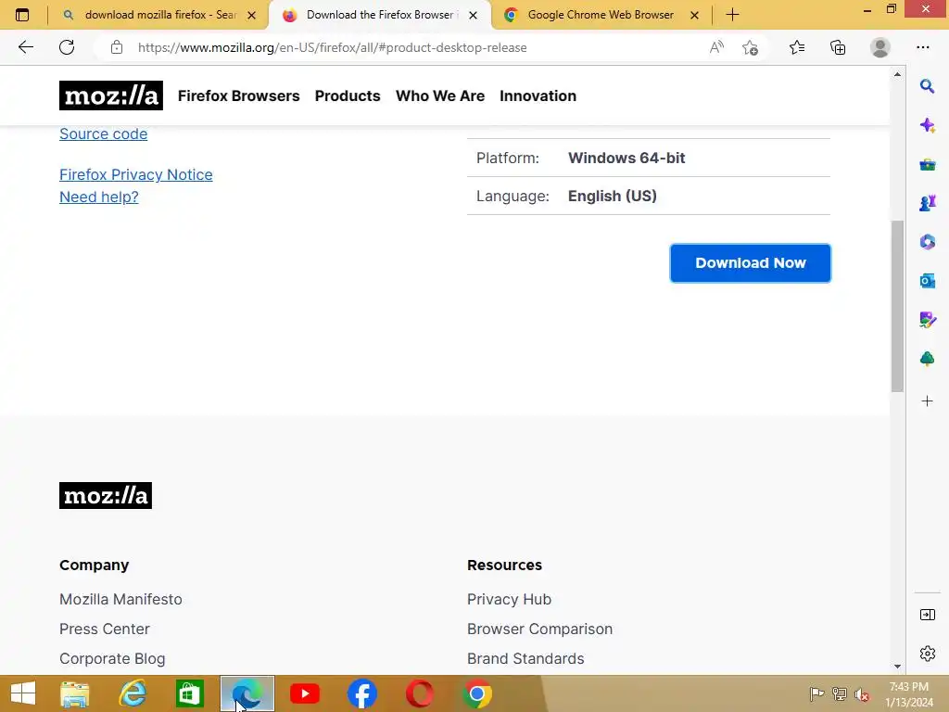Open the sidebar Outlook icon

pyautogui.click(x=927, y=280)
